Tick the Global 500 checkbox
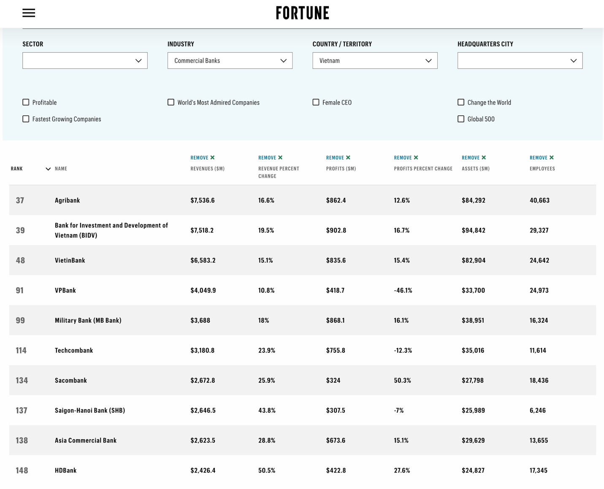The width and height of the screenshot is (604, 489). coord(461,119)
